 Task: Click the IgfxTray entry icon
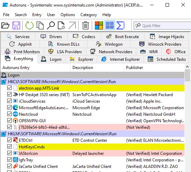[15, 160]
